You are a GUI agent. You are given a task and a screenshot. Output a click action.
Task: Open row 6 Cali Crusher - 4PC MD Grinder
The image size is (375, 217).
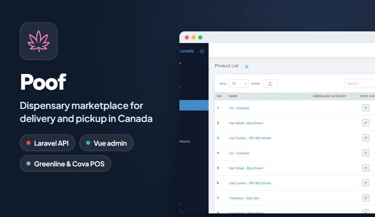[x=250, y=183]
